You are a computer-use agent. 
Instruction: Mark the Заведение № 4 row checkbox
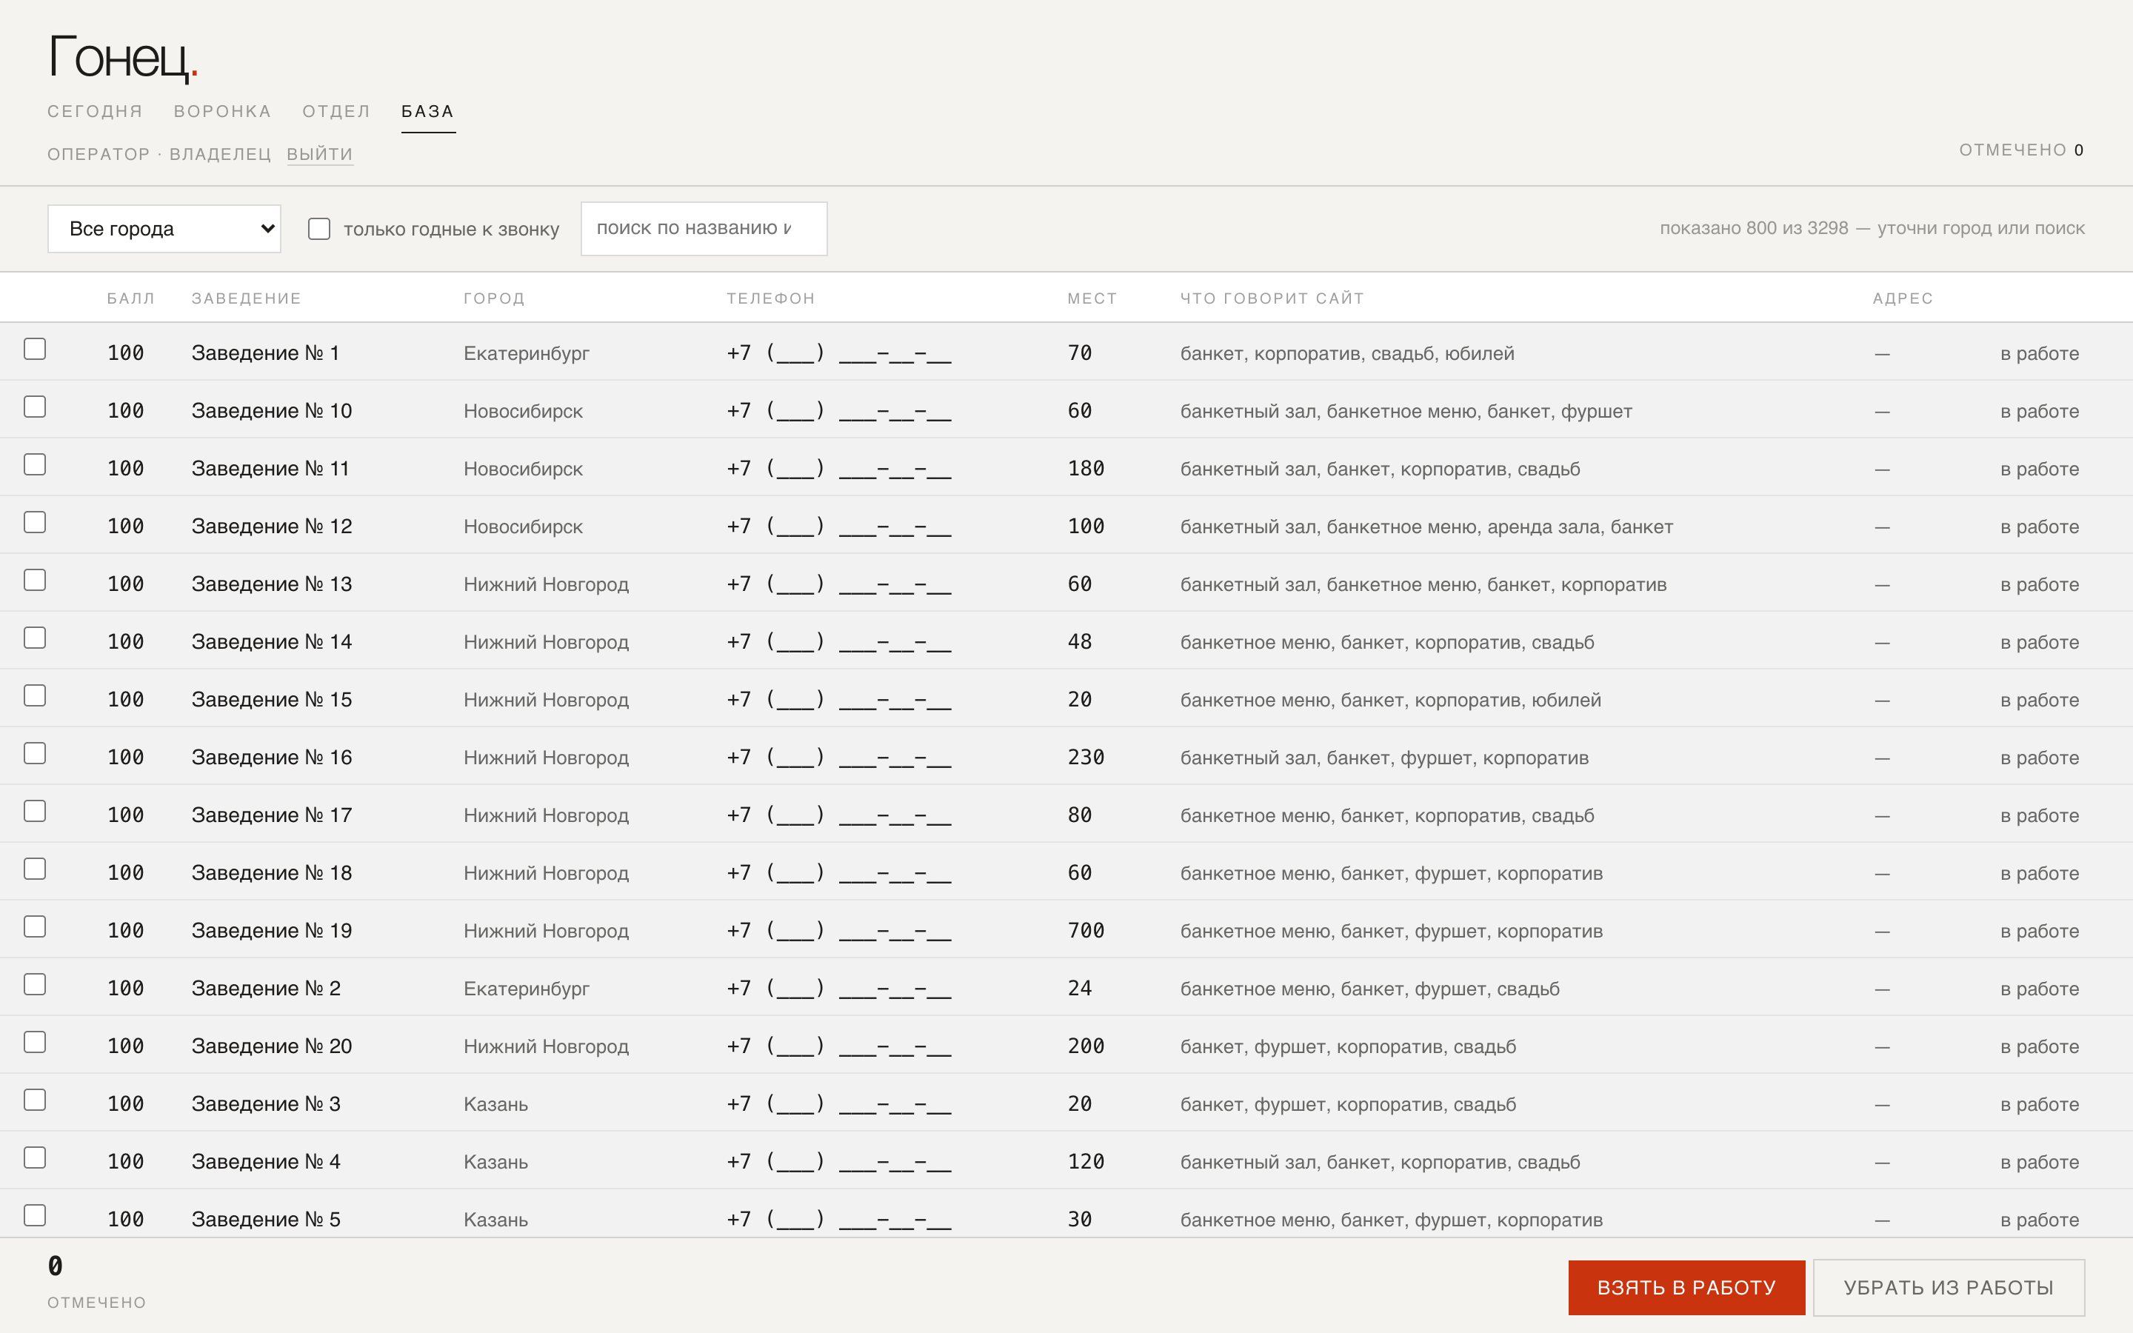point(34,1157)
